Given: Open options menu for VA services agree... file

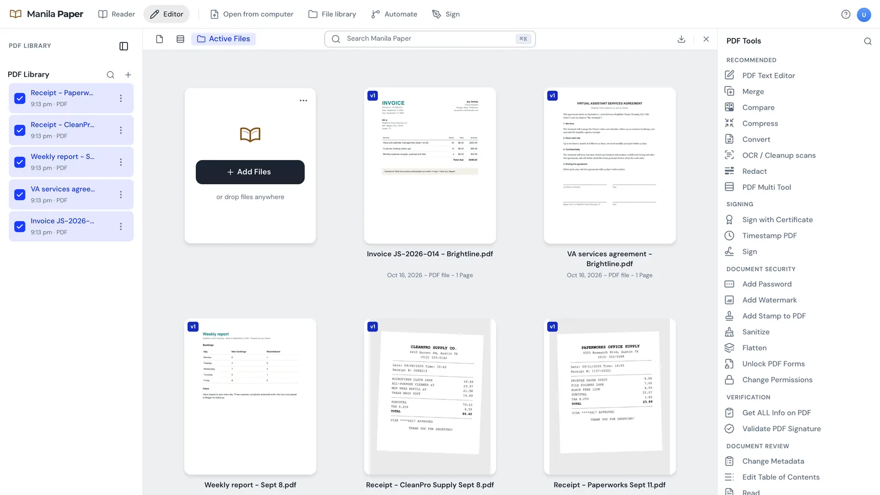Looking at the screenshot, I should [x=121, y=195].
